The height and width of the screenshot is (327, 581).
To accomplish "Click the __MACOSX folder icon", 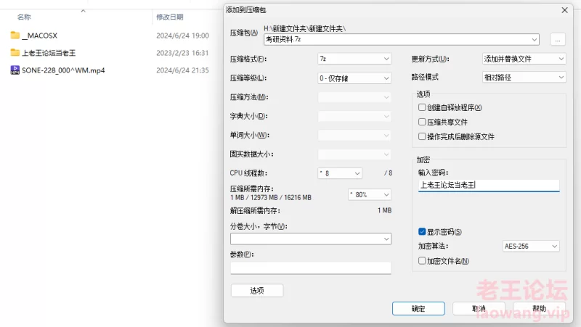I will (x=15, y=35).
